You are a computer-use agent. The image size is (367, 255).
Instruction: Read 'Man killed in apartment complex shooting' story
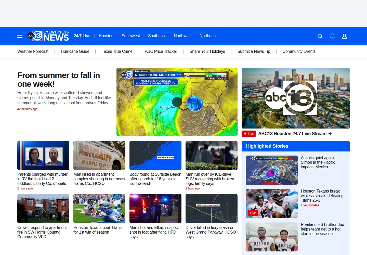click(99, 179)
